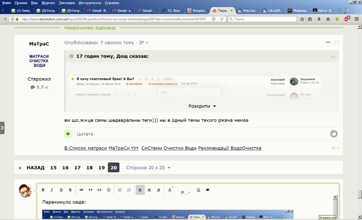Open the post's three-dot options menu
The height and width of the screenshot is (220, 362).
(328, 42)
